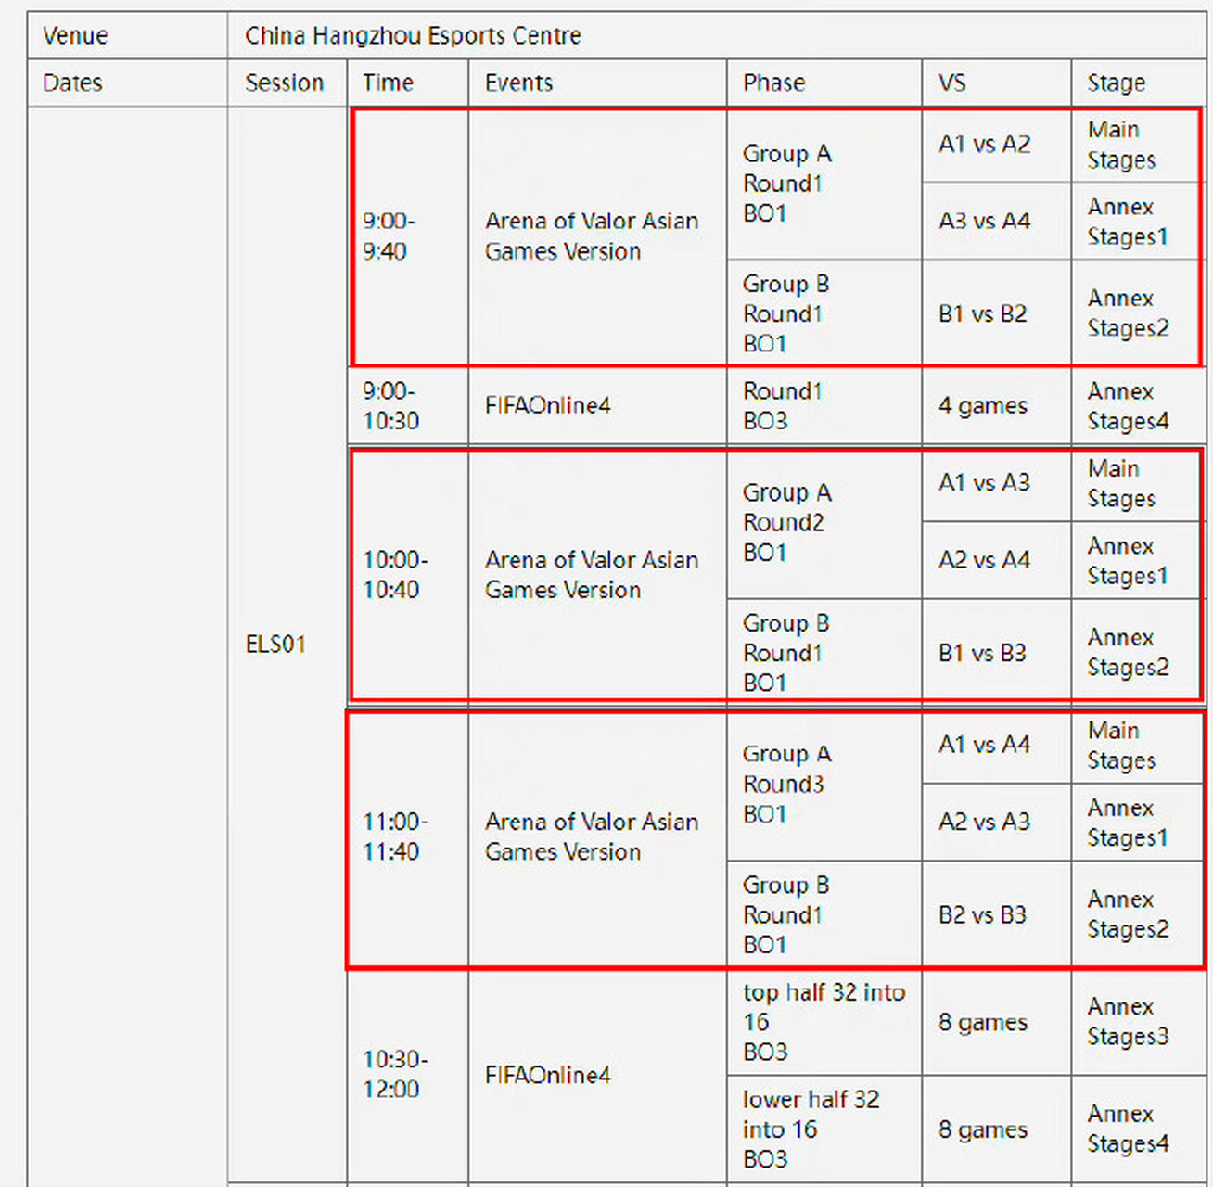1213x1187 pixels.
Task: Select the "9:00-10:30" time cell
Action: 408,406
